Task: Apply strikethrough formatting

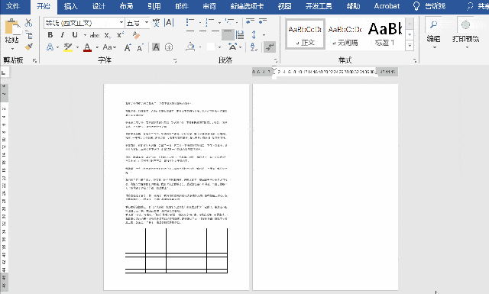Action: (x=95, y=35)
